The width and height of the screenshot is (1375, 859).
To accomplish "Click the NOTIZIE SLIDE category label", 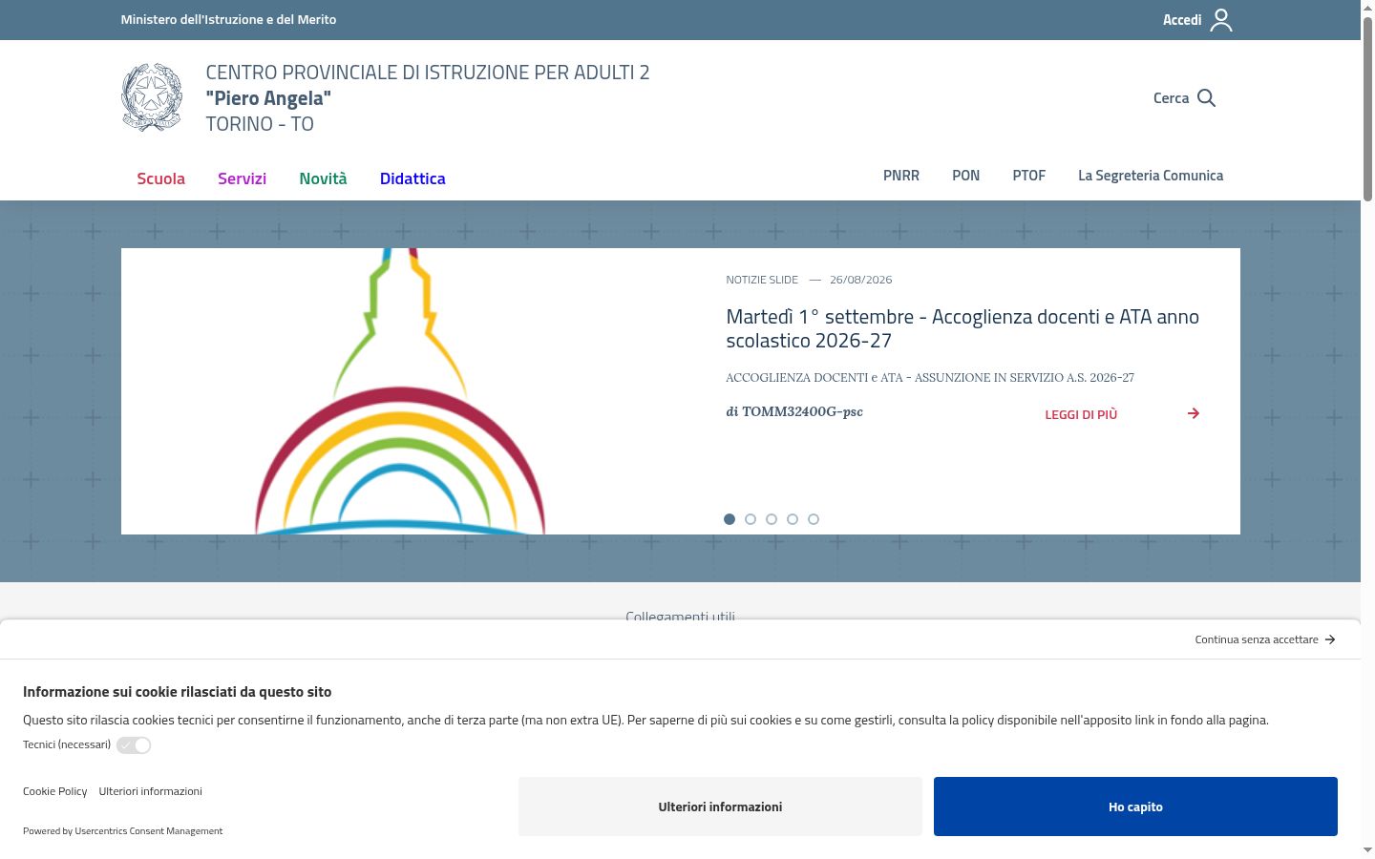I will point(762,280).
